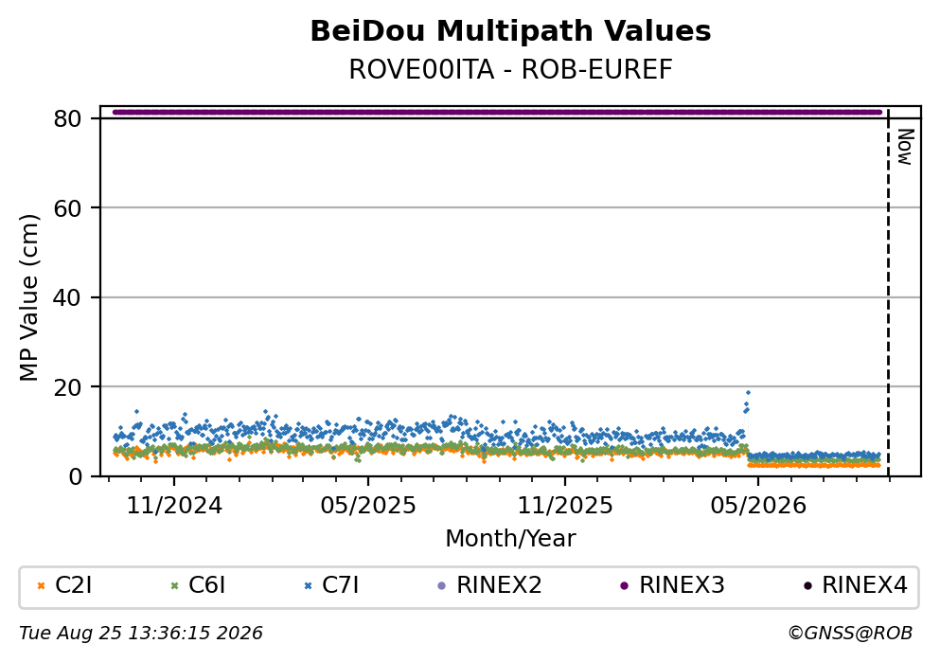This screenshot has width=940, height=662.
Task: Select the RINEX3 legend label
Action: click(682, 585)
